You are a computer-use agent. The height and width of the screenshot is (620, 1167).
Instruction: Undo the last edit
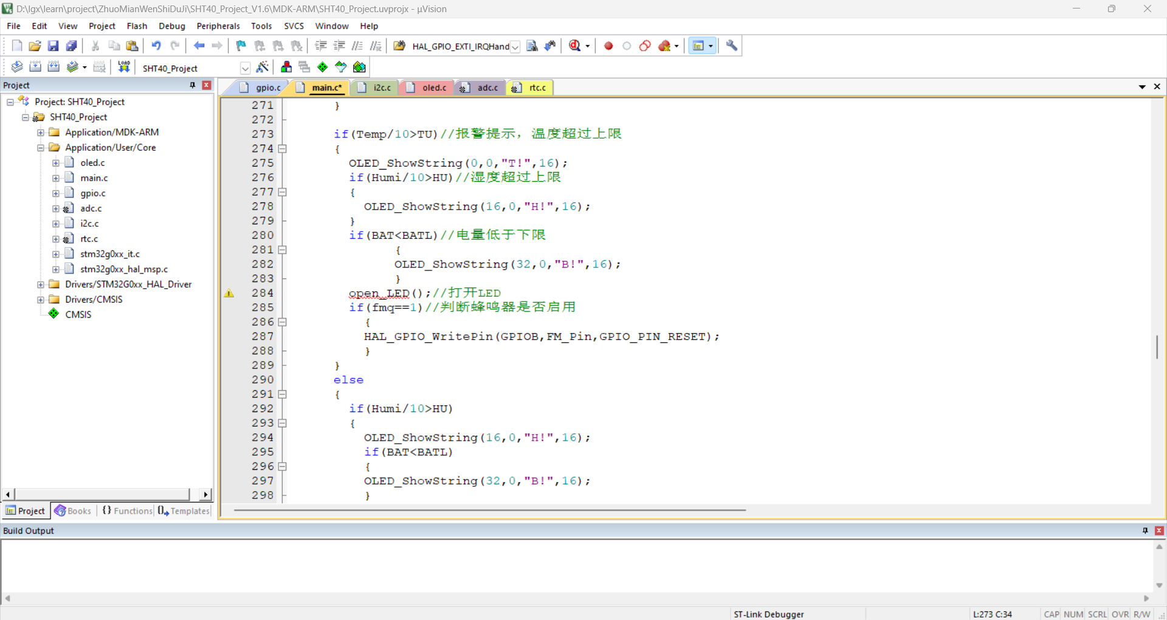click(156, 46)
